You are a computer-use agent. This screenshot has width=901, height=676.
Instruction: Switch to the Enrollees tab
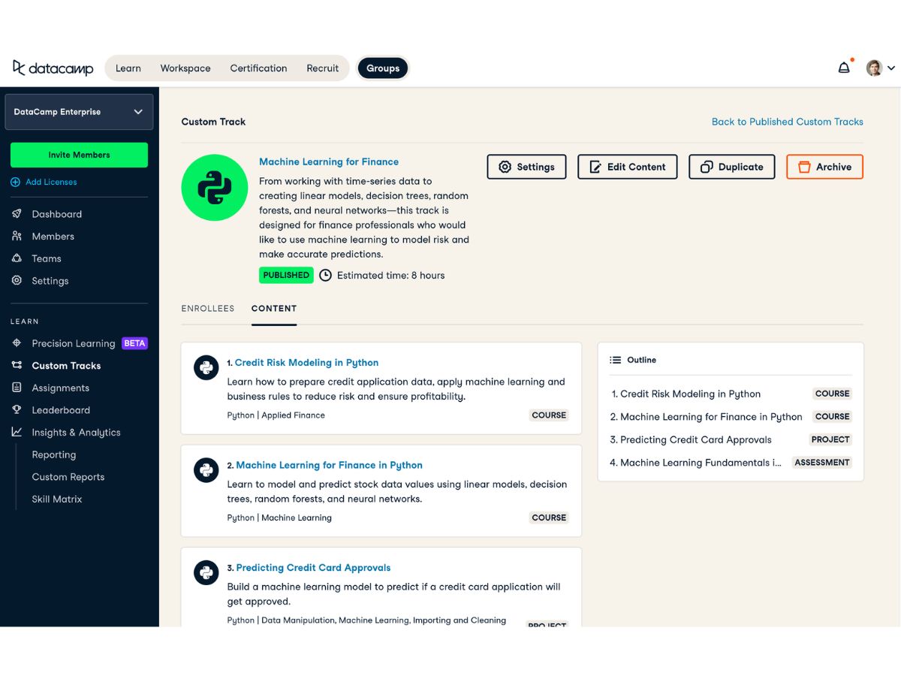point(208,309)
